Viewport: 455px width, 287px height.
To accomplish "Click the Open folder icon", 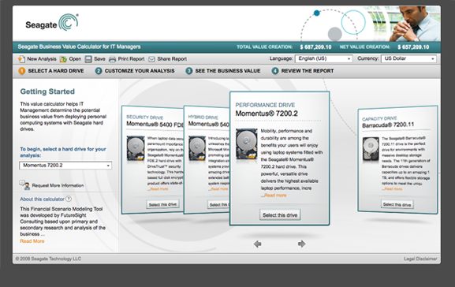I will (63, 59).
